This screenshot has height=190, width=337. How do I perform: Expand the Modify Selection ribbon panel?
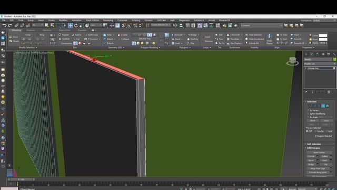click(28, 47)
